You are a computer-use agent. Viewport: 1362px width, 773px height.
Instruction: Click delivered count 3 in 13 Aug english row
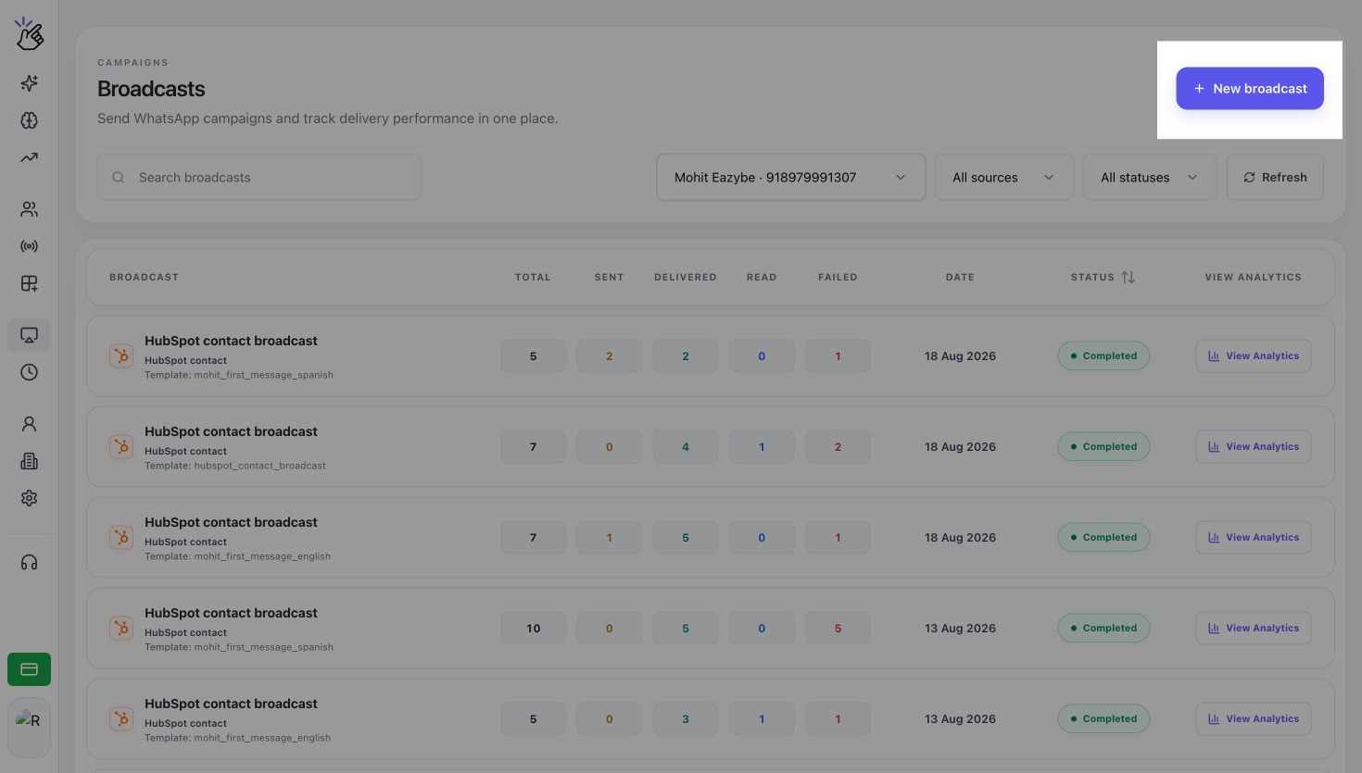(686, 719)
